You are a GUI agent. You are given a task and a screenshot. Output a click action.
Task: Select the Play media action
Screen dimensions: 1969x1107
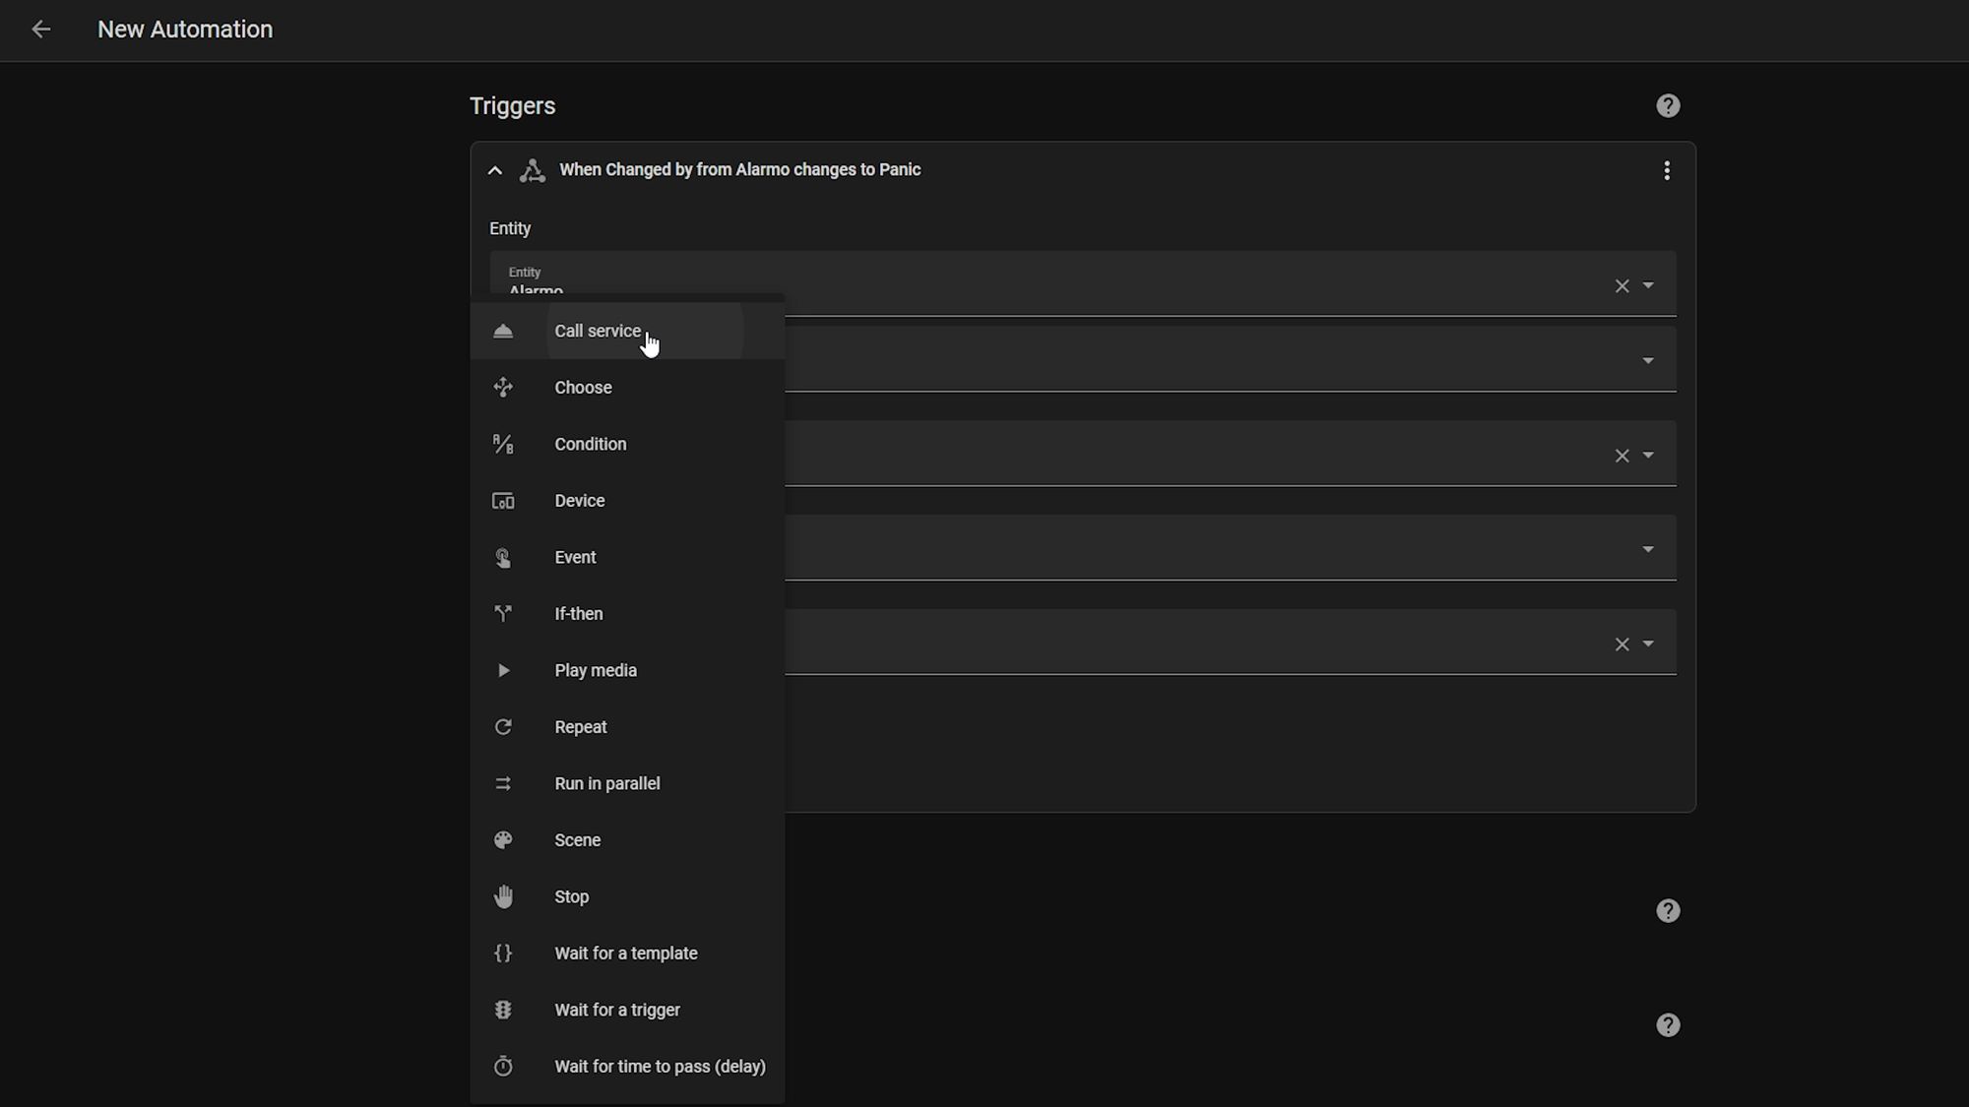(x=627, y=671)
